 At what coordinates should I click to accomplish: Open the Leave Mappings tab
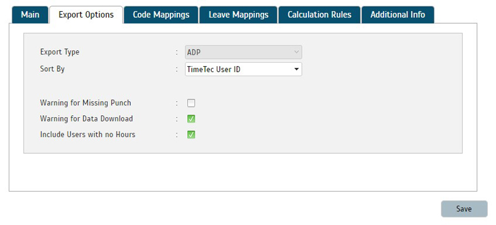[238, 14]
